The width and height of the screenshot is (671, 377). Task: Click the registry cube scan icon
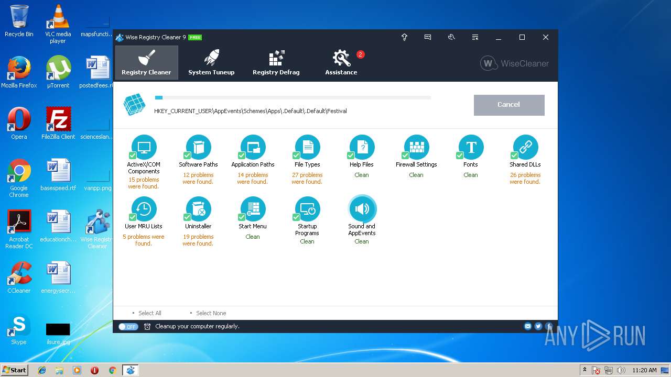[x=134, y=105]
